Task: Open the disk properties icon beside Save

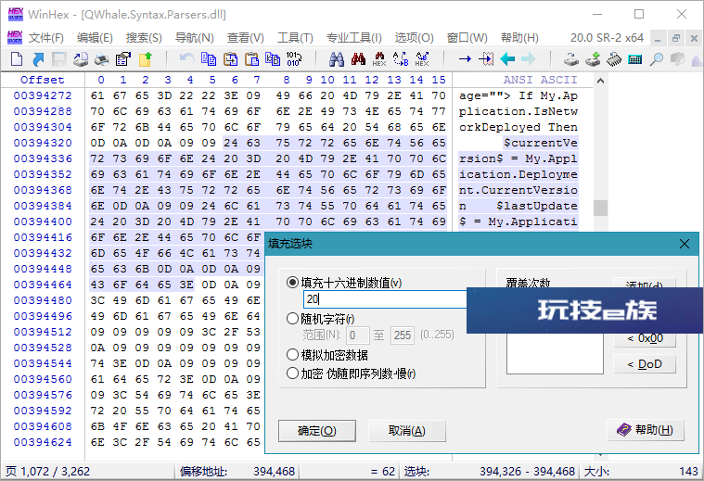Action: tap(81, 58)
